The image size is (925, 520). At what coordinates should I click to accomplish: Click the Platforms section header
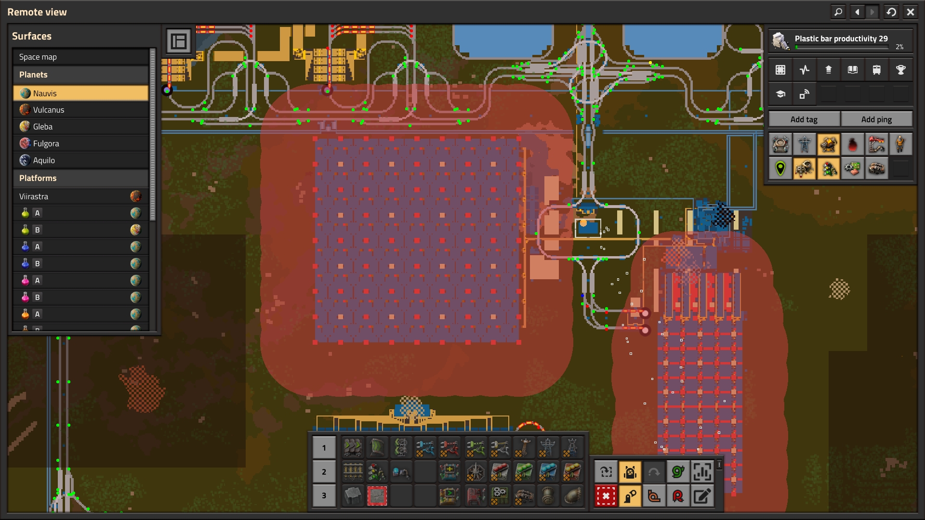80,178
